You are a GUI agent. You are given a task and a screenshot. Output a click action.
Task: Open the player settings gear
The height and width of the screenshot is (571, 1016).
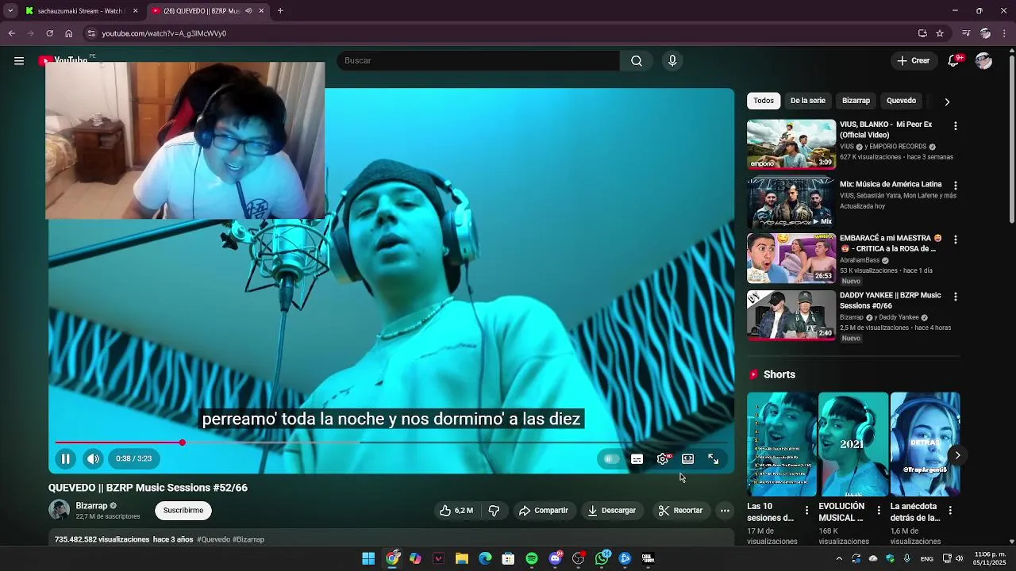[x=663, y=458]
